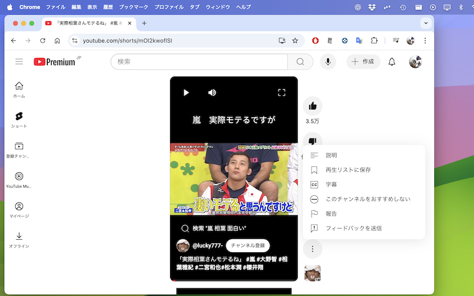The image size is (474, 296).
Task: Open オフライン downloads in sidebar
Action: 19,240
